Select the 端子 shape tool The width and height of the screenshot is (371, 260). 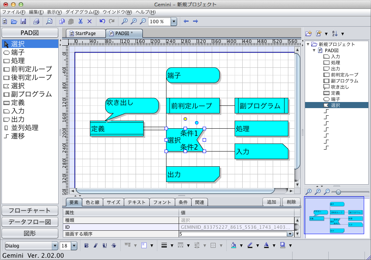(30, 52)
